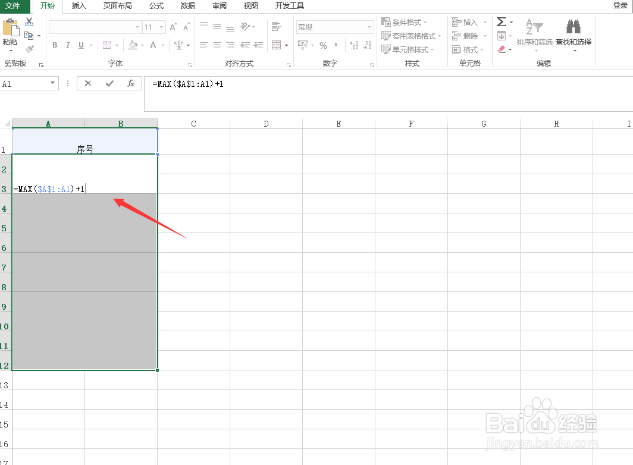Confirm formula entry with checkmark button

[x=109, y=84]
